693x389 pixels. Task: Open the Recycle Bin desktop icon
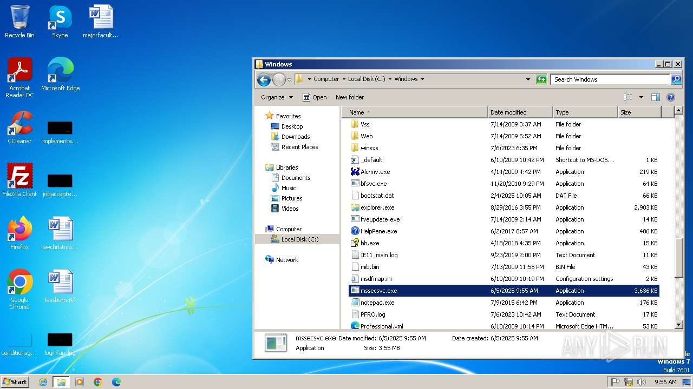tap(19, 22)
